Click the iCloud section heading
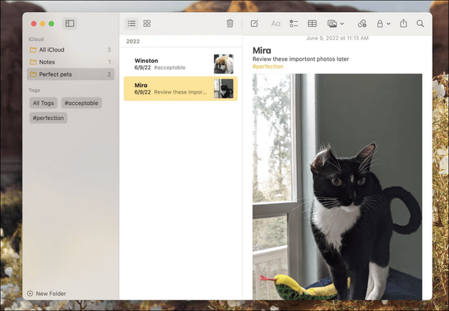 36,39
